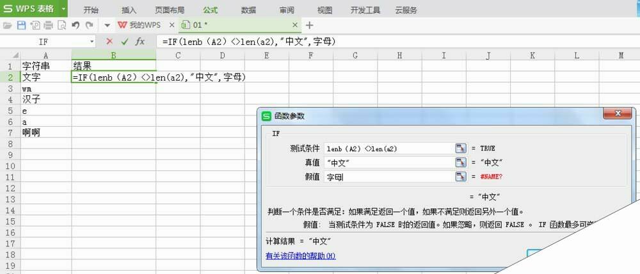
Task: Cancel formula entry with red X
Action: click(x=109, y=42)
